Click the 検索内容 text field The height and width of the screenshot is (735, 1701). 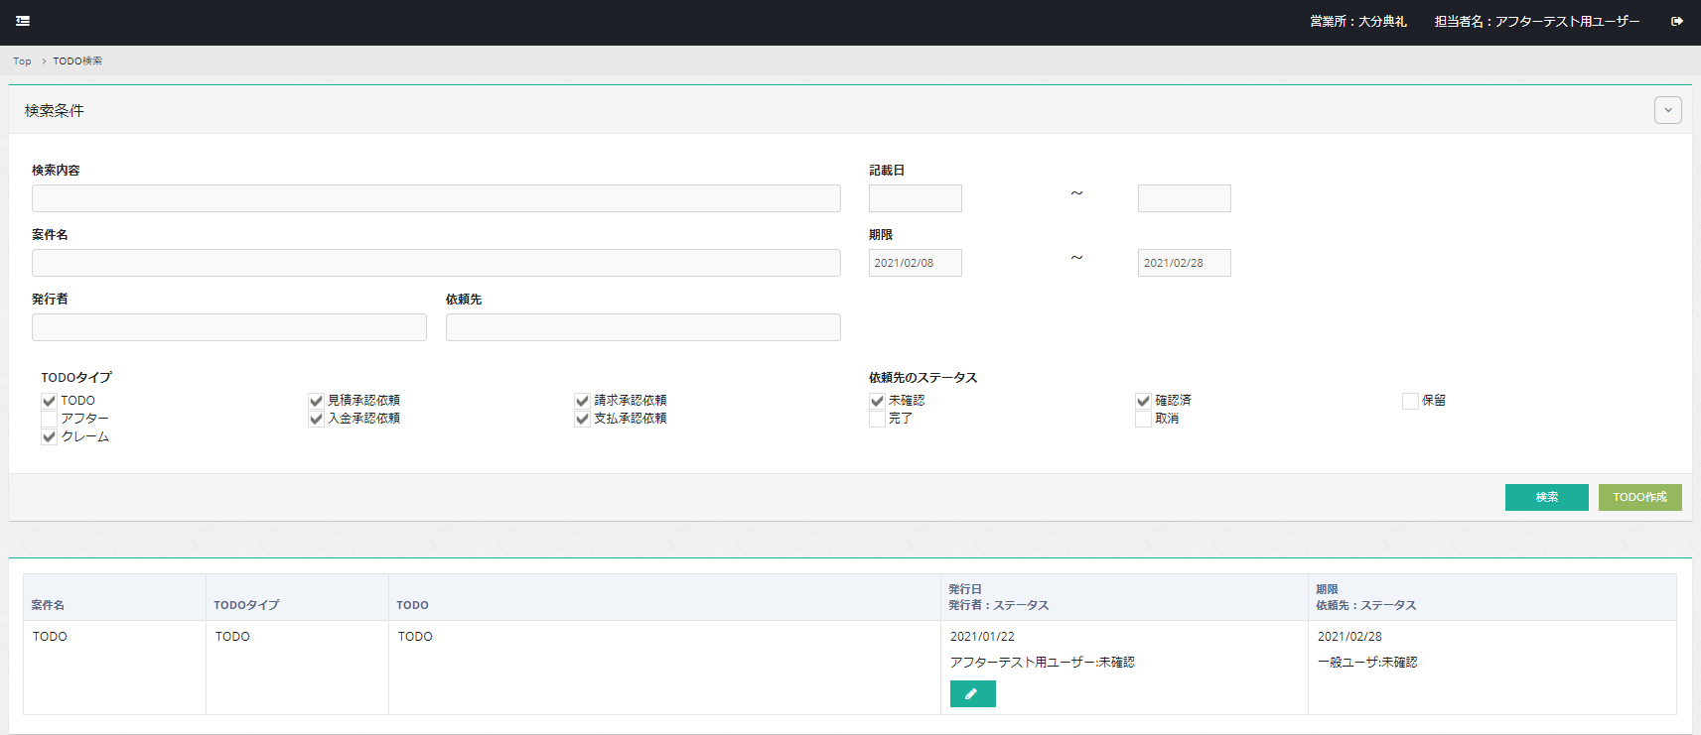coord(436,198)
